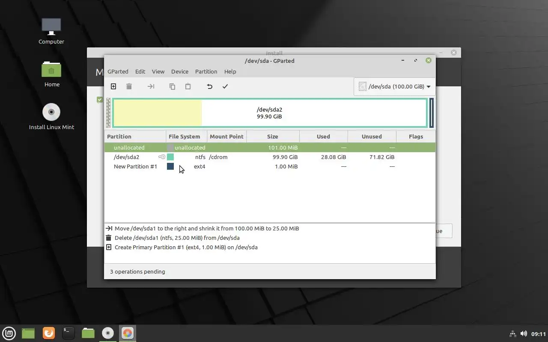Click the key lock icon beside /dev/sda2
Screen dimensions: 548x342
(x=162, y=157)
